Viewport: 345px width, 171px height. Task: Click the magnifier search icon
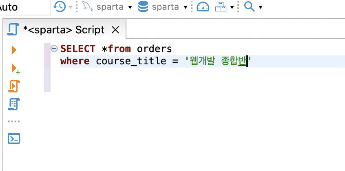point(250,7)
